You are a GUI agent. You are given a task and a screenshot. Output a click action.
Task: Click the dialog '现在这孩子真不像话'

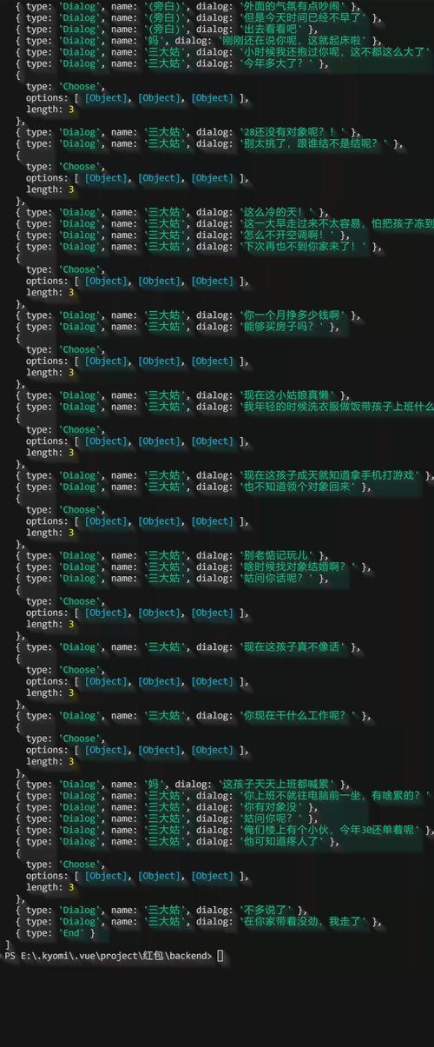pos(293,647)
